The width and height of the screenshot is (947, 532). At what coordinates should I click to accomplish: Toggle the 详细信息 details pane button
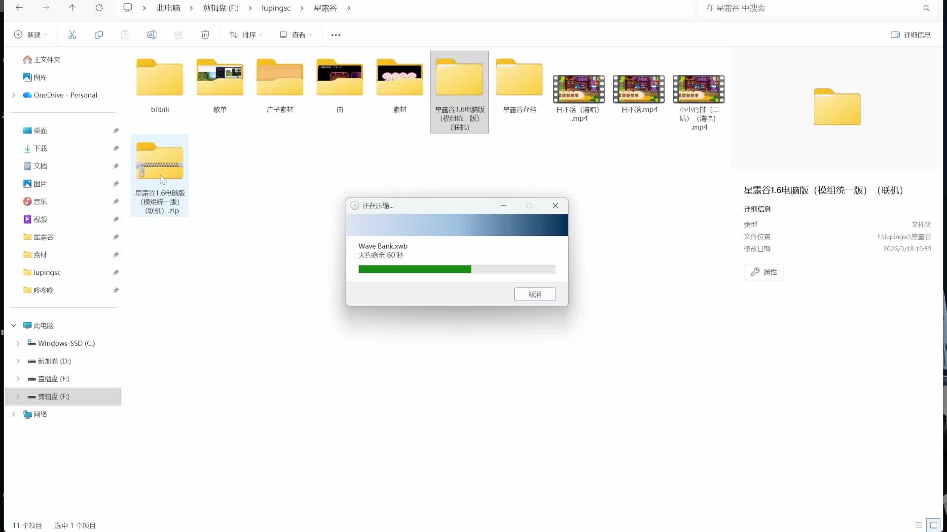pos(911,34)
